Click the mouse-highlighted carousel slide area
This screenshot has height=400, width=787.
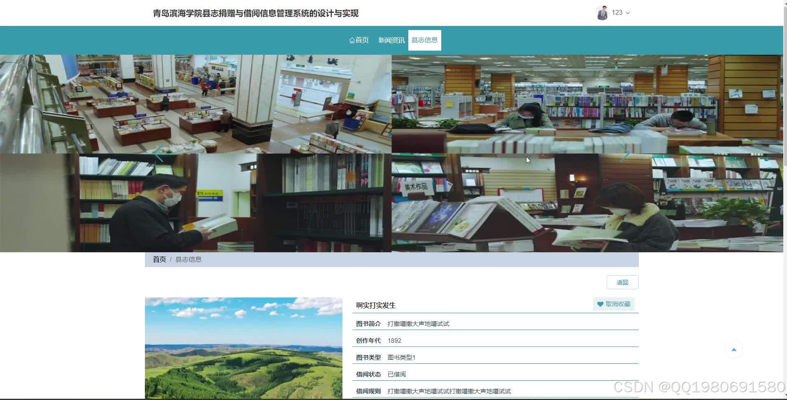[x=528, y=160]
